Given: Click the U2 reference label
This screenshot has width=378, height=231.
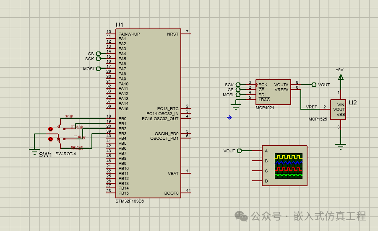Looking at the screenshot, I should tap(353, 103).
